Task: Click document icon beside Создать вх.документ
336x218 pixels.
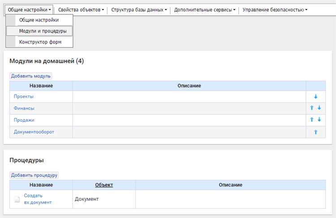Action: click(x=17, y=199)
